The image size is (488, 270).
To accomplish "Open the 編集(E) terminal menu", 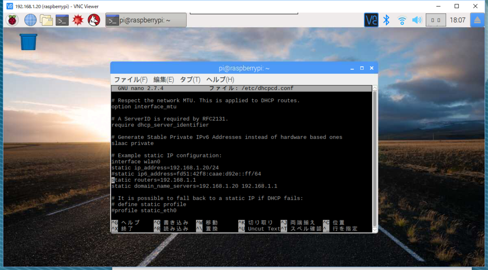I will 164,80.
